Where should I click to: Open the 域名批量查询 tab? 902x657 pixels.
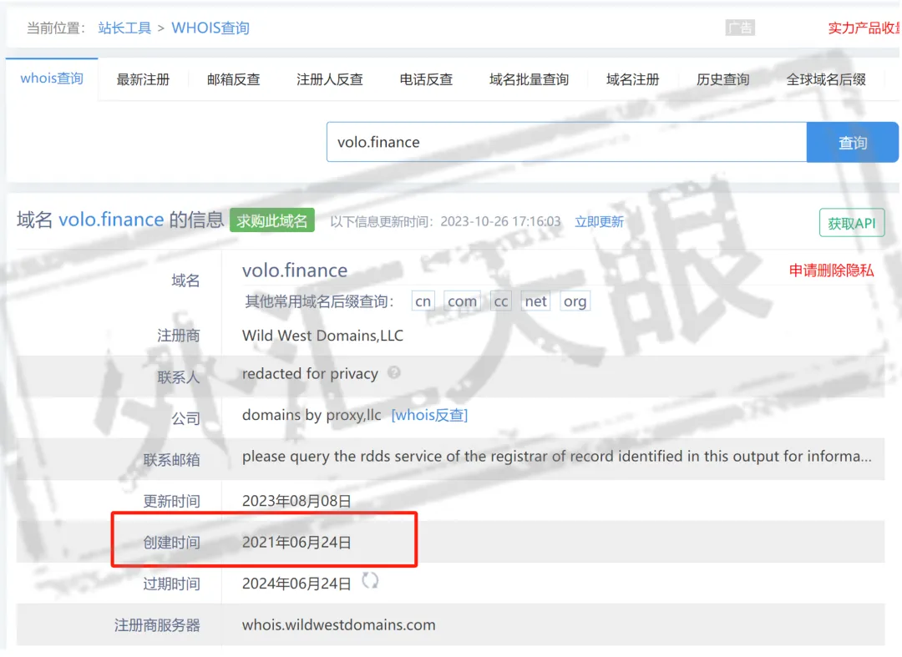point(530,79)
